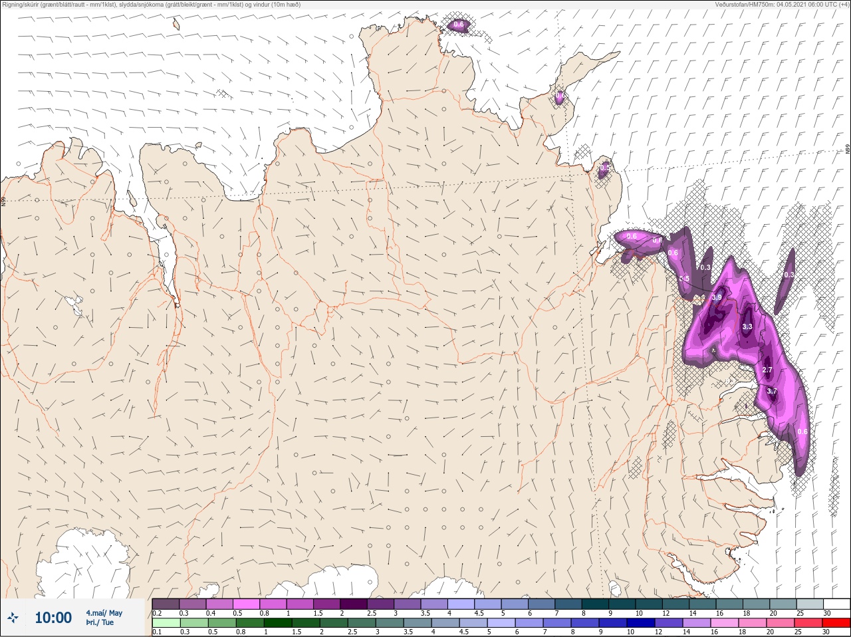Select the pale green lower legend swatch at 0.1
Image resolution: width=851 pixels, height=637 pixels.
(x=166, y=623)
